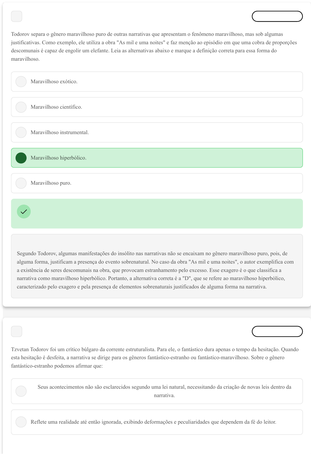Pick the Maravilhoso instrumental radio circle
Viewport: 311px width, 454px height.
(x=21, y=132)
